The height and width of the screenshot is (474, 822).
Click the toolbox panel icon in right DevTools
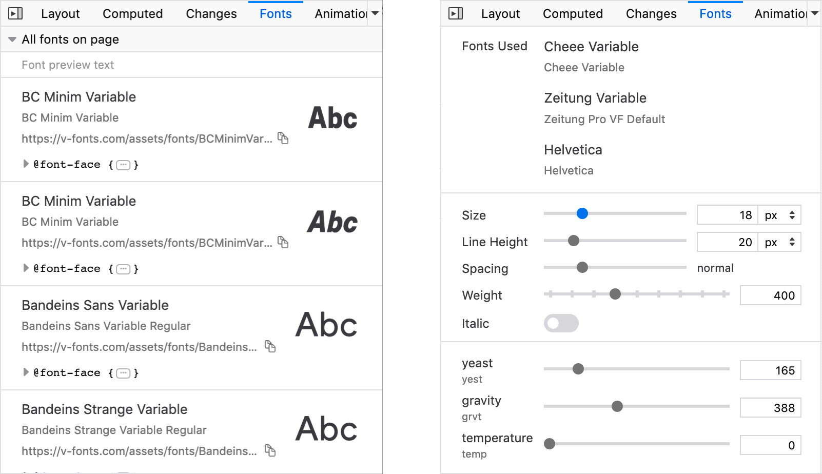(455, 13)
